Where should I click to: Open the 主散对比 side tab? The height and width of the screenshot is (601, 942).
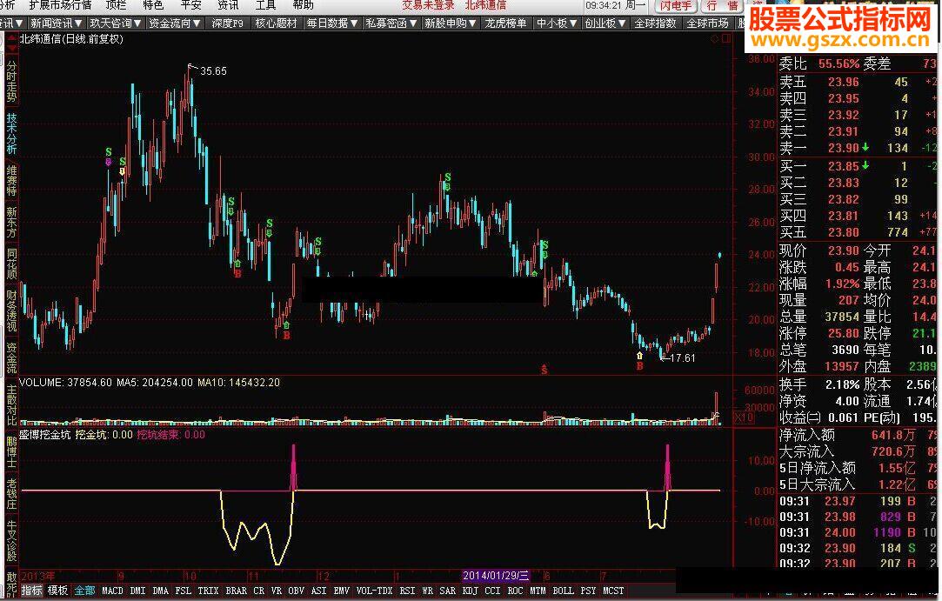coord(11,404)
